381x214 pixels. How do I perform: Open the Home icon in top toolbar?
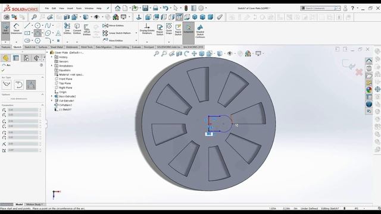[x=118, y=8]
